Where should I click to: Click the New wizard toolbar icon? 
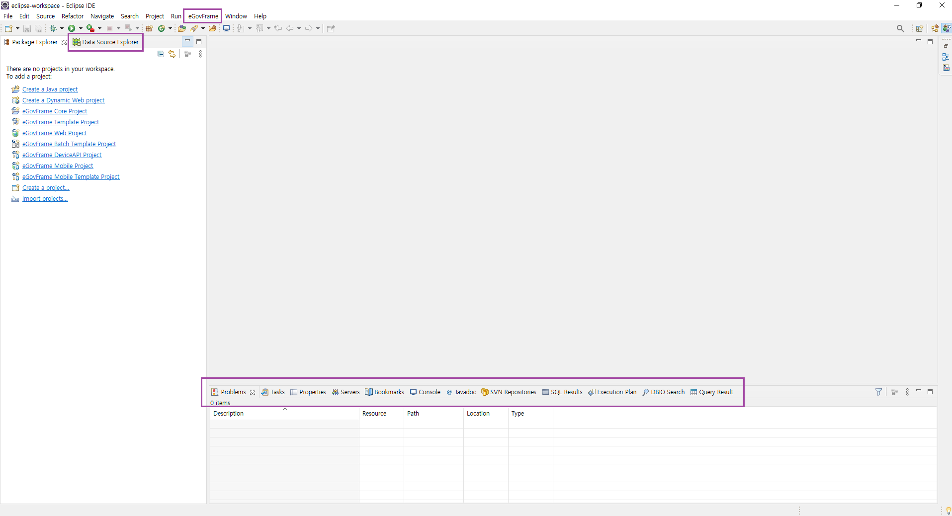pos(8,28)
